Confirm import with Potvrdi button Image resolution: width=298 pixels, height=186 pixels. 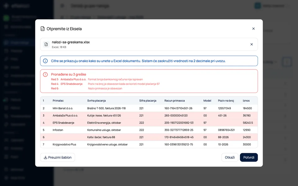click(249, 157)
